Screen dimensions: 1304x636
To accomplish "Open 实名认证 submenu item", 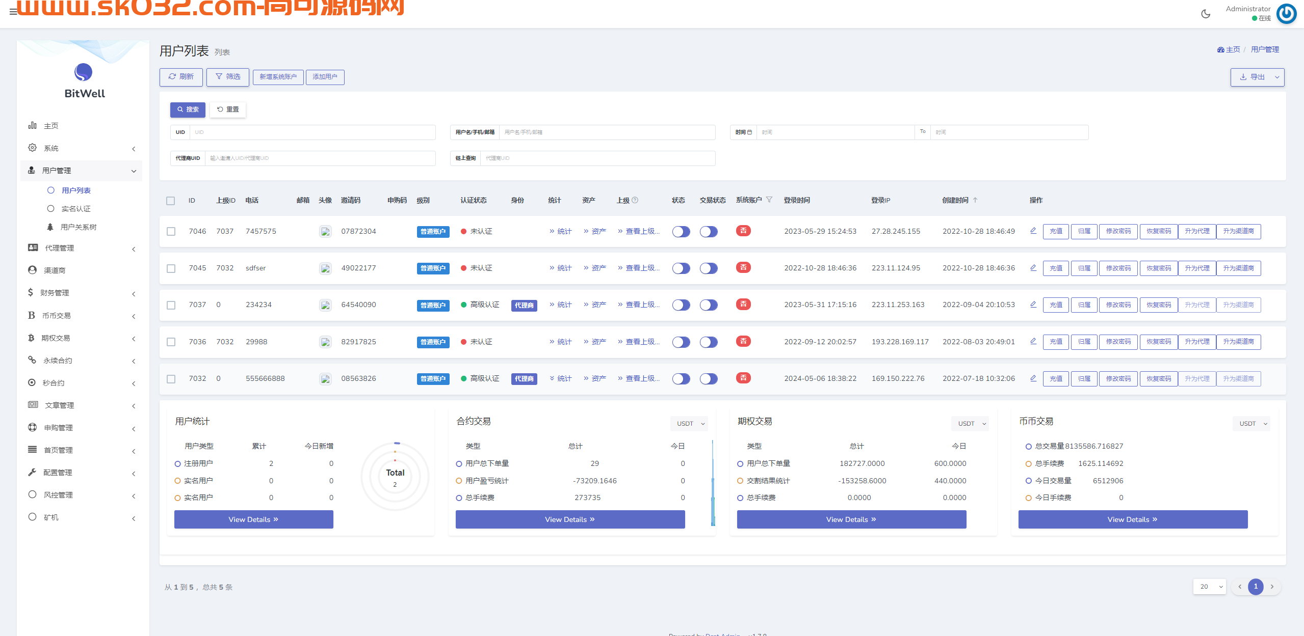I will point(76,209).
